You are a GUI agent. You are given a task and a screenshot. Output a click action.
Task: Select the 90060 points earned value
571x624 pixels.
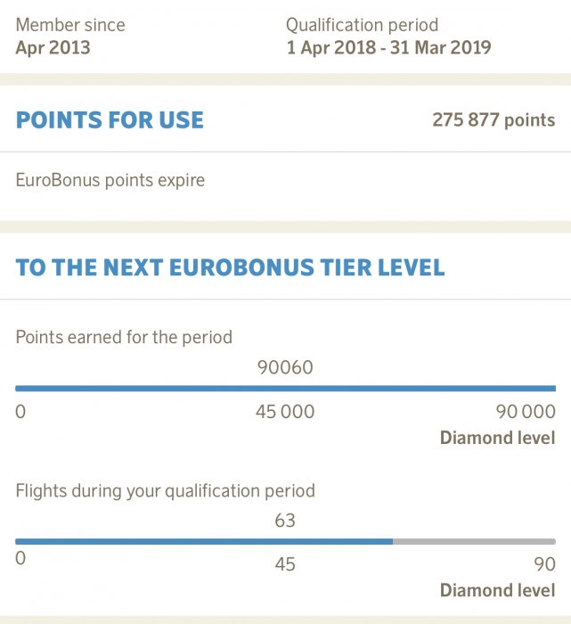point(285,366)
